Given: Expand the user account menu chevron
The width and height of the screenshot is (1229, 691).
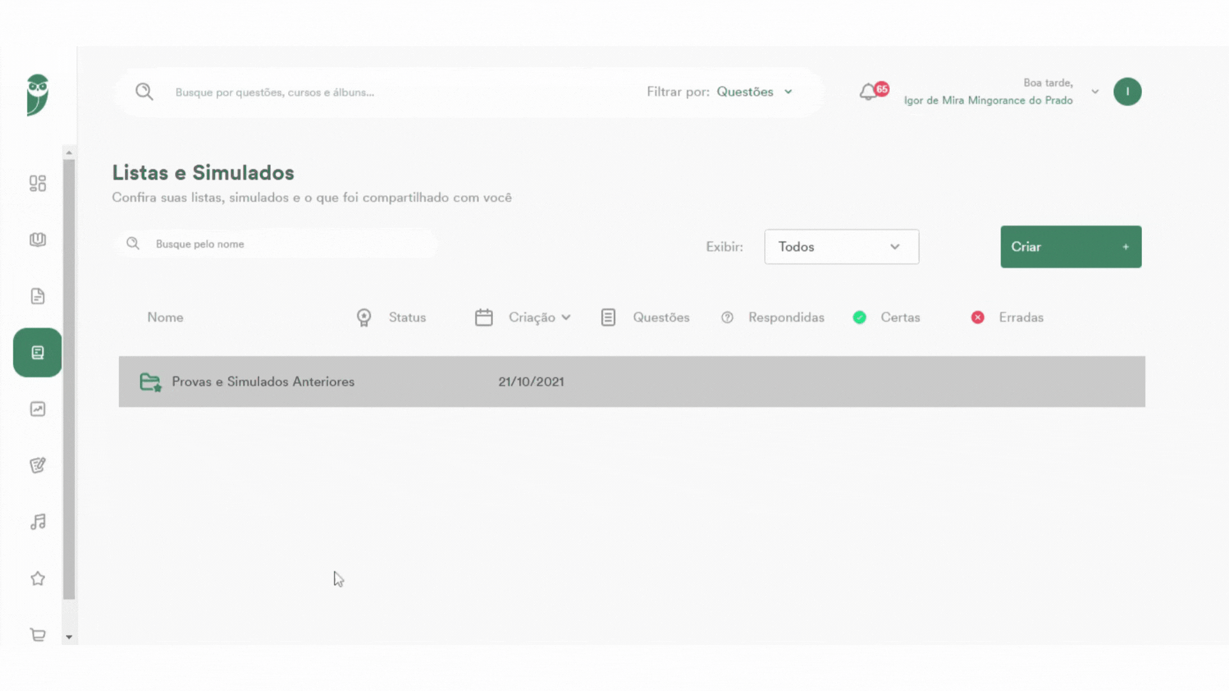Looking at the screenshot, I should [1095, 91].
